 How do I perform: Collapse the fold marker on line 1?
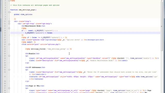click(x=9, y=1)
